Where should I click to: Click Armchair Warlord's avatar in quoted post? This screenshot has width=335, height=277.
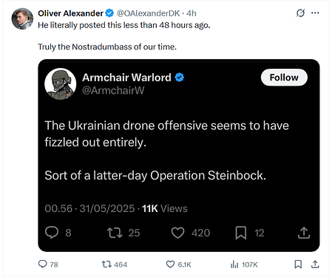[61, 83]
